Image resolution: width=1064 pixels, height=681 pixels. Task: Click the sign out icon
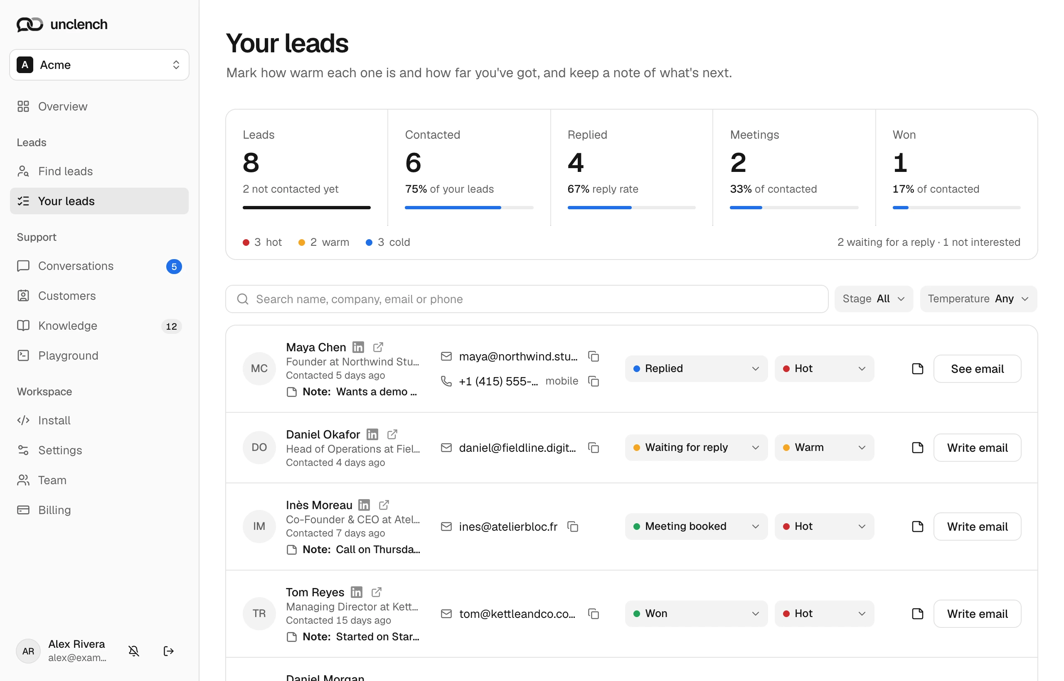click(169, 651)
